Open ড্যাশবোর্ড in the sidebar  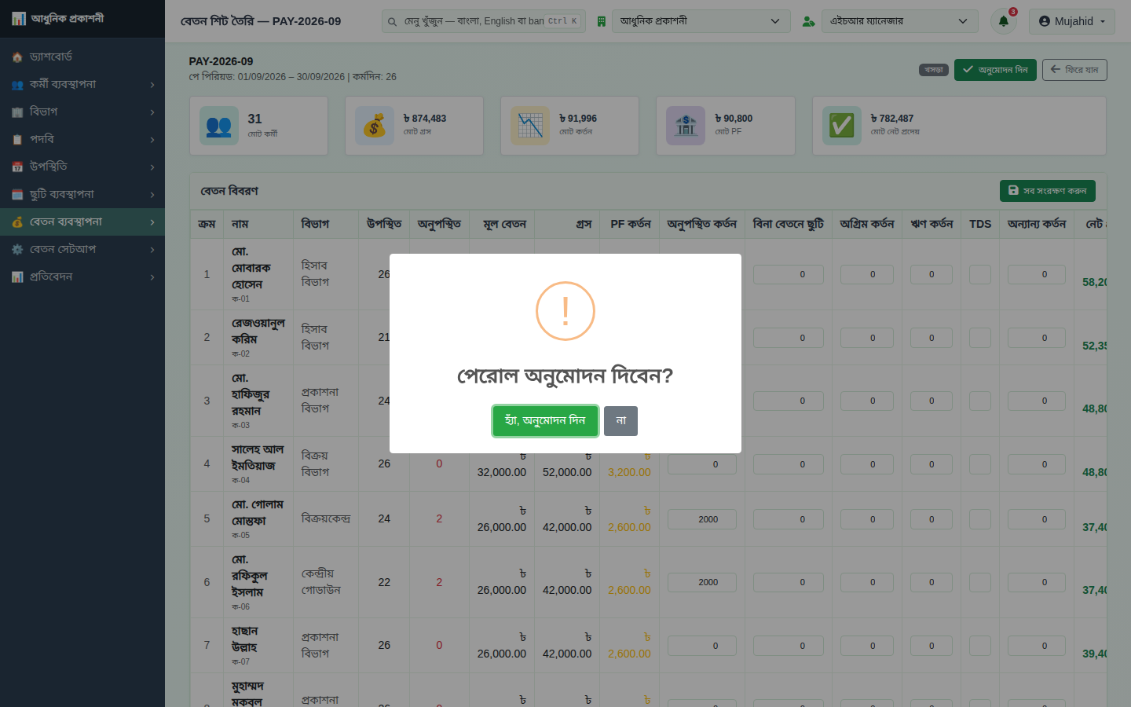point(82,57)
